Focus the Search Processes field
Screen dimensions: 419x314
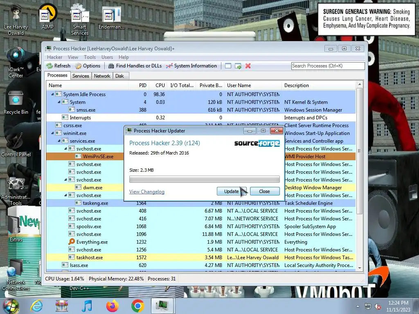click(x=328, y=66)
